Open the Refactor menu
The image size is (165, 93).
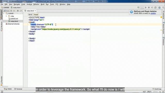tap(36, 4)
